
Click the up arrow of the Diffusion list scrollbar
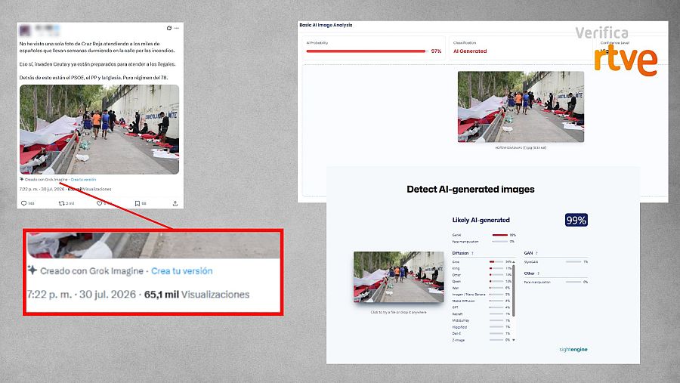(514, 262)
